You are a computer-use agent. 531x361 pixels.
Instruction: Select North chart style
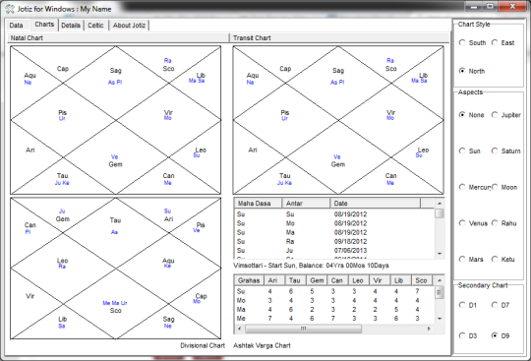click(472, 71)
